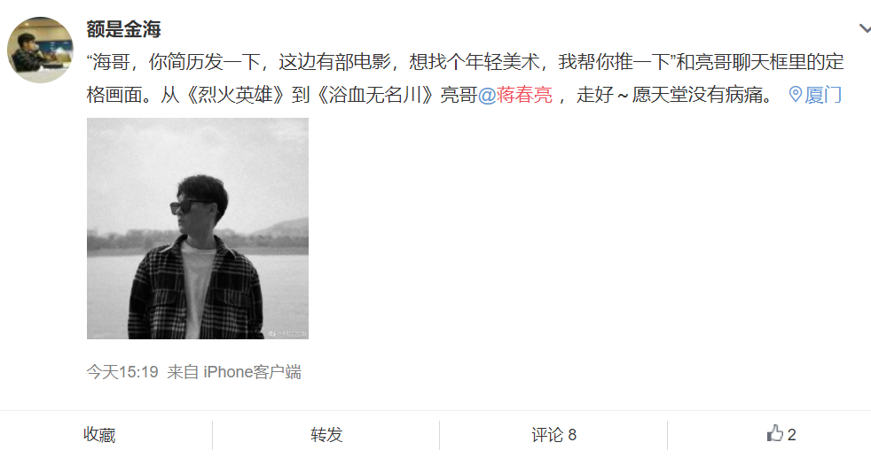Open the @蒋春亮 mention link
Screen dimensions: 871x458
pyautogui.click(x=515, y=95)
